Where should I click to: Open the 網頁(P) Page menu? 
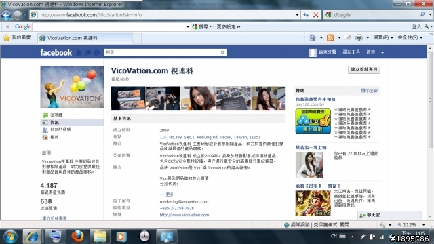pos(383,37)
